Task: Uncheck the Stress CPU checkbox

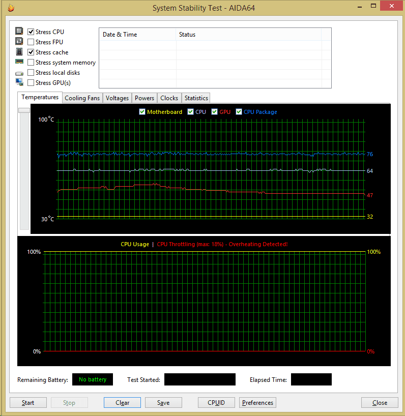Action: tap(31, 32)
